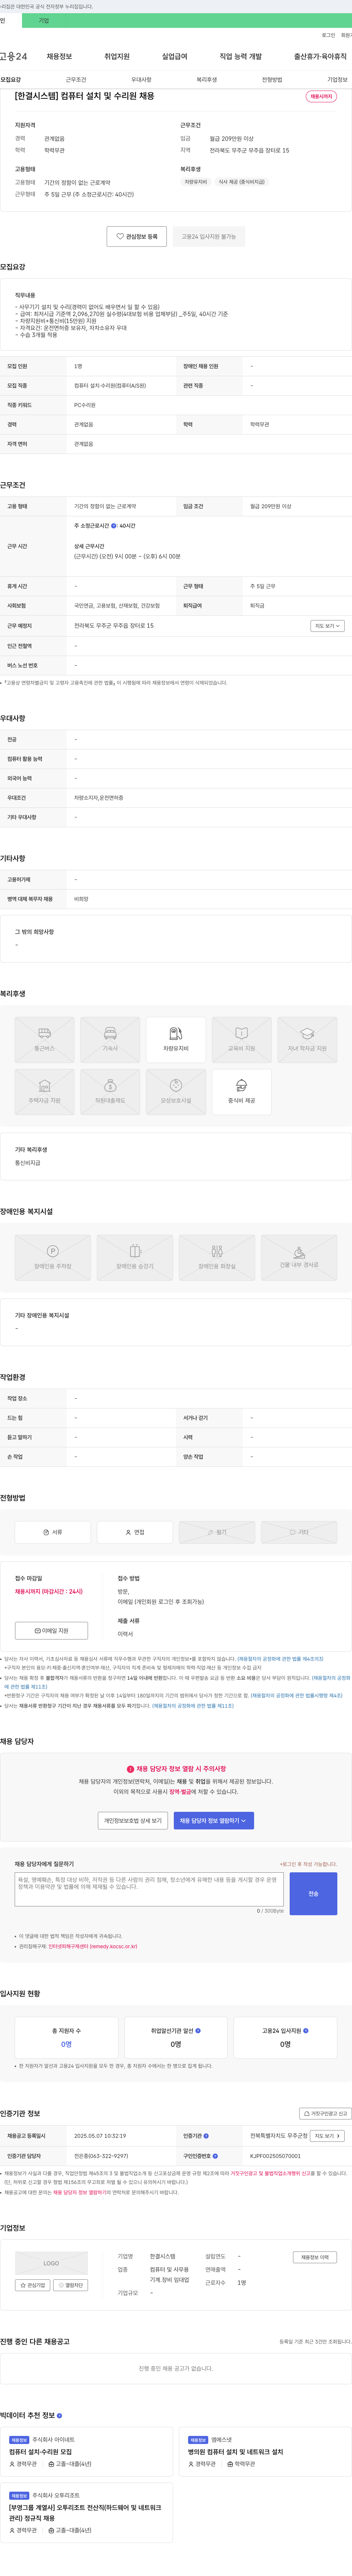The image size is (352, 2576).
Task: Click the 장애인용 주차장 facility icon
Action: point(53,1258)
